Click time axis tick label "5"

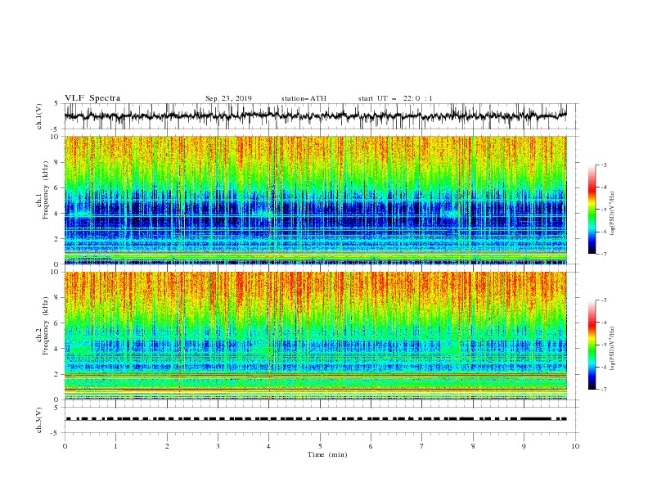(x=320, y=446)
